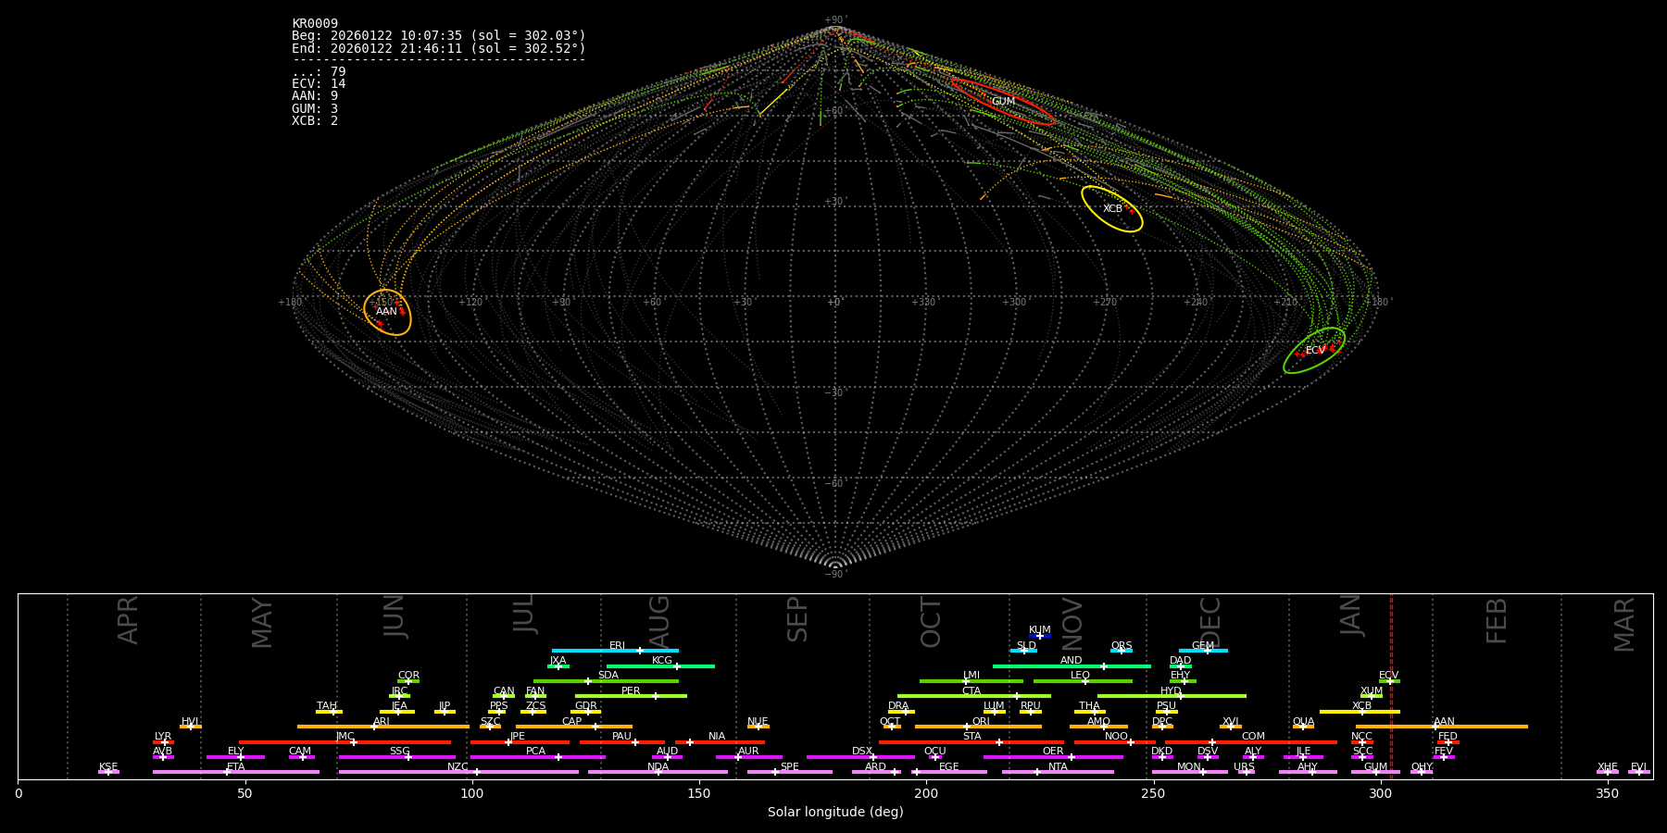Select the station code KR0009 text
Screen dimensions: 1667x833
315,24
